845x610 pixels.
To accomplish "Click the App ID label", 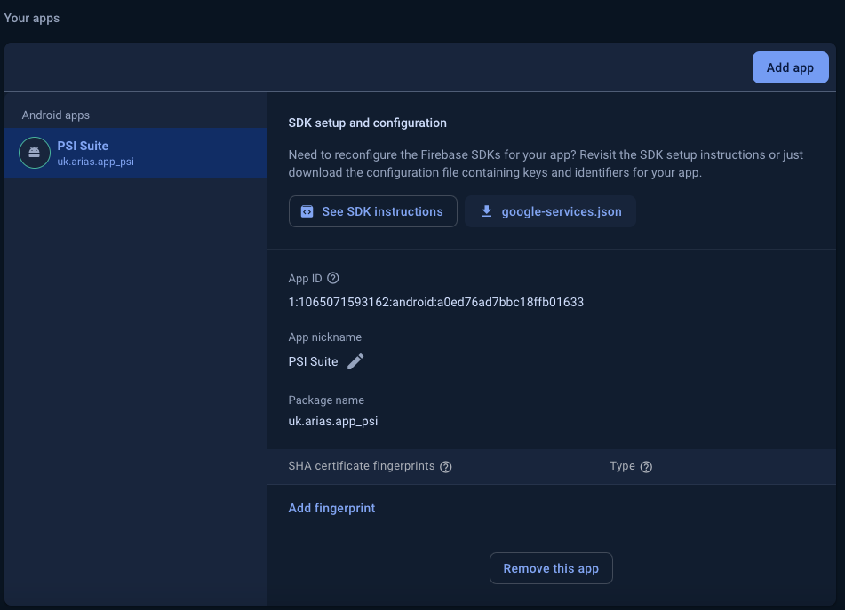I will pos(305,278).
